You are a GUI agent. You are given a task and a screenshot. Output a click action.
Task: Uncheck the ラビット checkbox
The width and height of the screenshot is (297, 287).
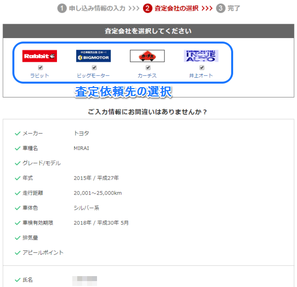coord(41,68)
